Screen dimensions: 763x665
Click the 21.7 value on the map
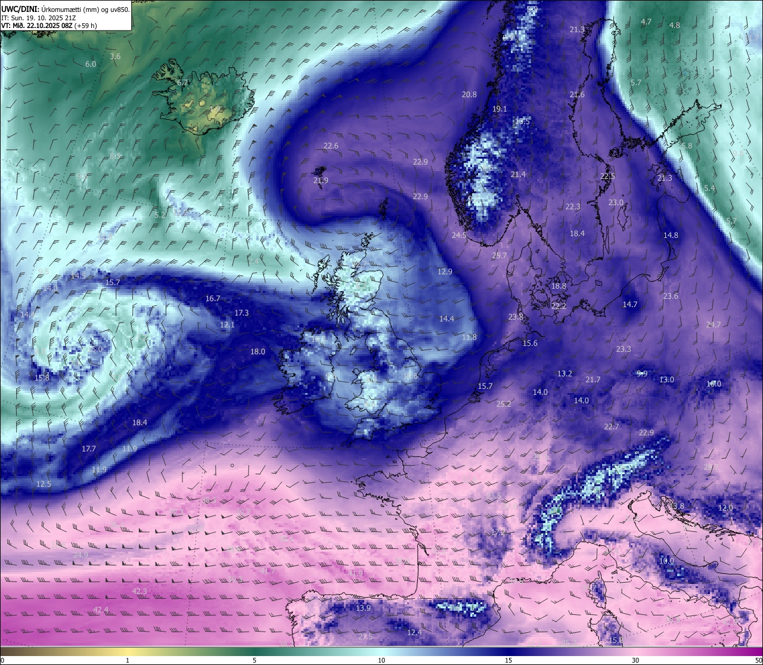coord(593,380)
